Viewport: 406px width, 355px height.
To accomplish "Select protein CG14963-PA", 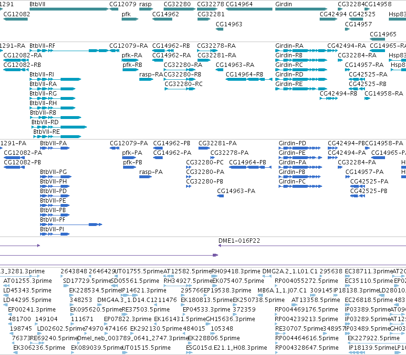I will click(236, 191).
